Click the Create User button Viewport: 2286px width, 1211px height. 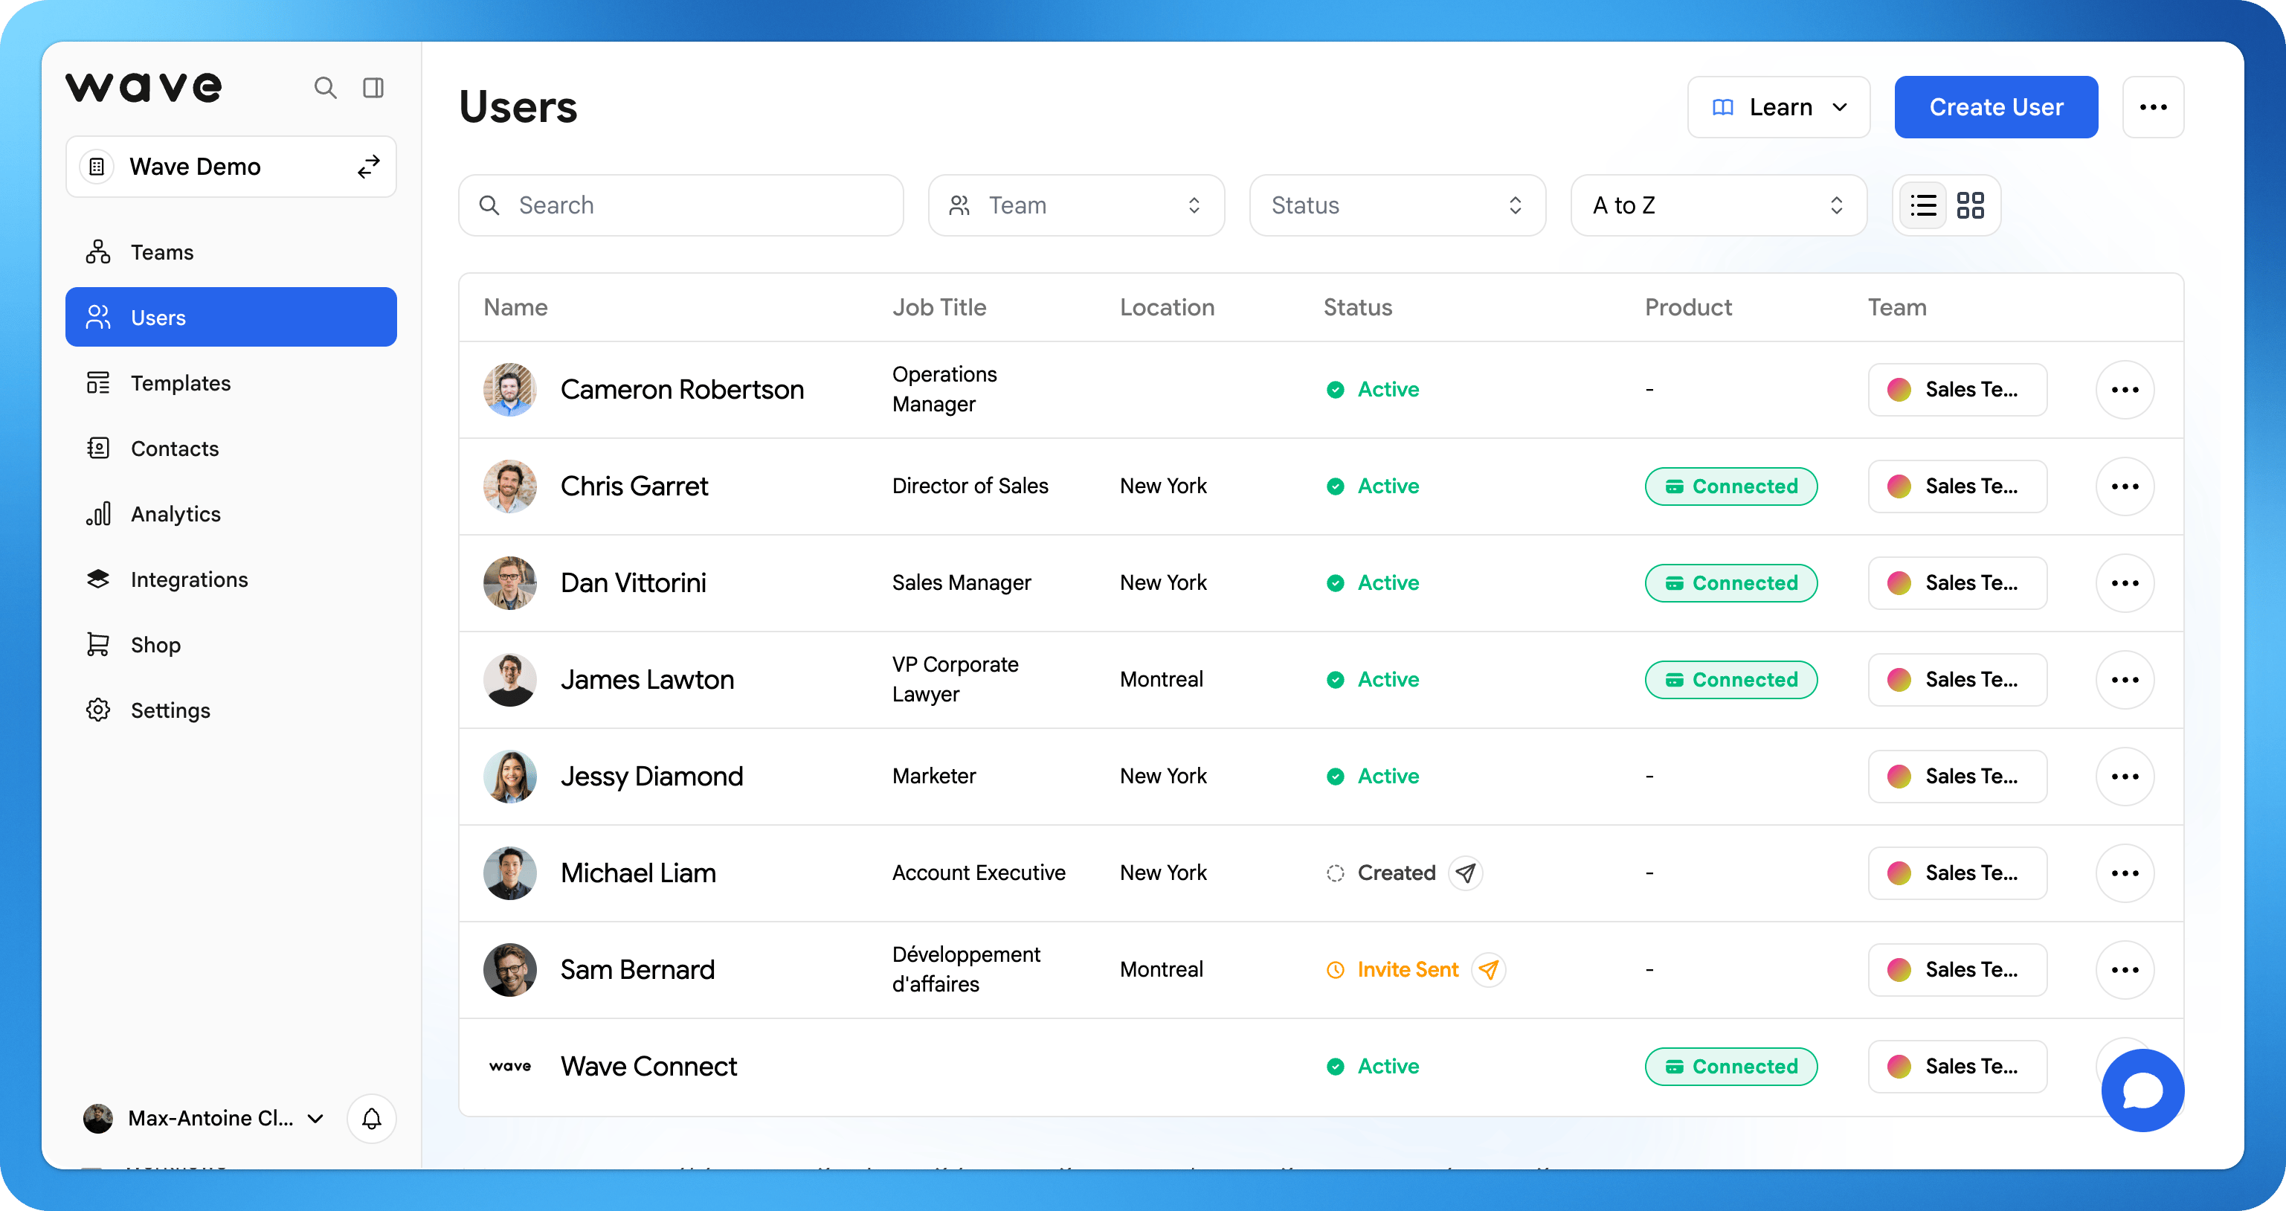click(x=1996, y=107)
